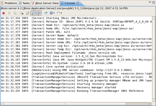Terminate the running JBoss server process
Image resolution: width=156 pixels, height=106 pixels.
(4, 13)
